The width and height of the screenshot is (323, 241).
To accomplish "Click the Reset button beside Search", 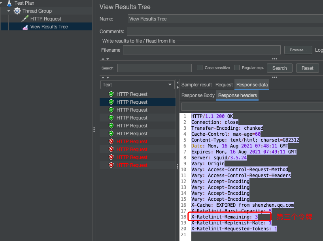I will pos(307,67).
